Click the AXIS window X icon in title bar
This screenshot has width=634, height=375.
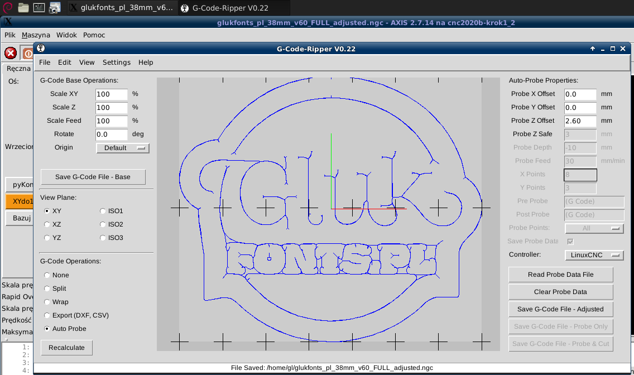8,22
